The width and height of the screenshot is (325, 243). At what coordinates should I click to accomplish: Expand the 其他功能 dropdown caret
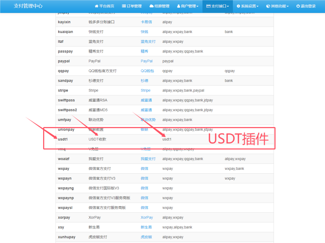coord(288,6)
